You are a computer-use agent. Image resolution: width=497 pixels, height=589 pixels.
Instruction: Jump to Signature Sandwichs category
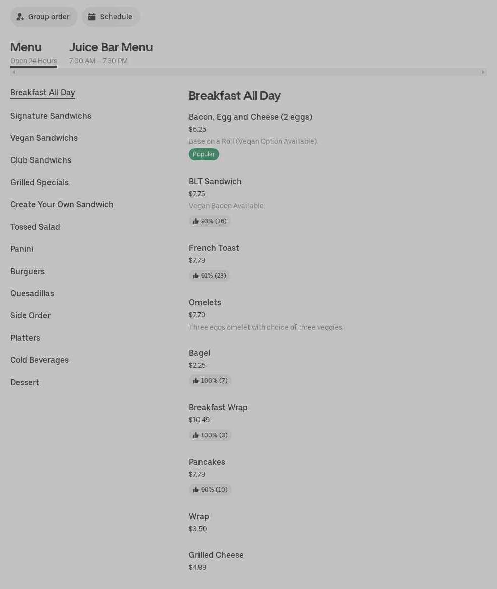pos(51,116)
